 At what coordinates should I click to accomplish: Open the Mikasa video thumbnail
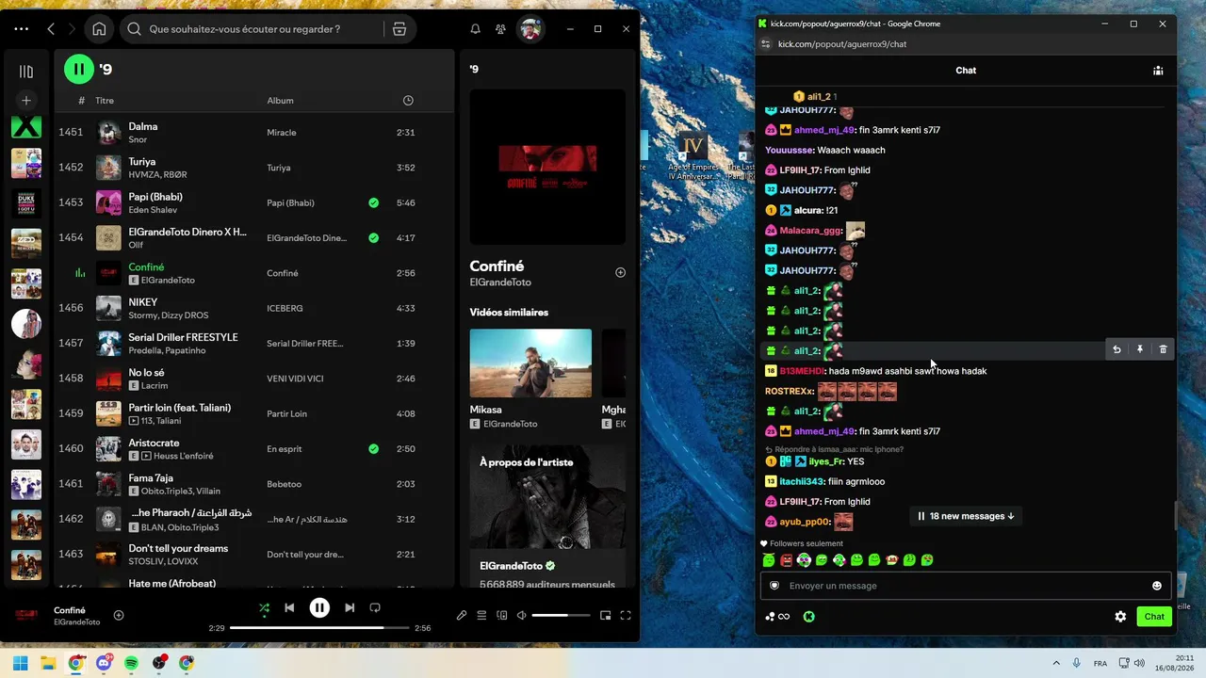(x=530, y=363)
